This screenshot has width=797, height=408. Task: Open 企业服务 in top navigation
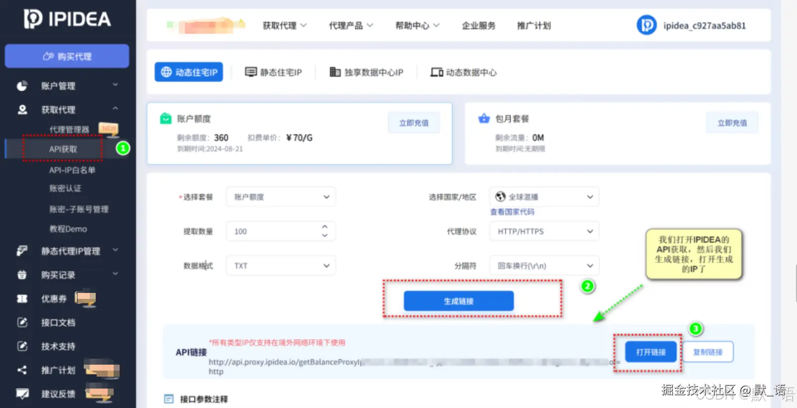coord(478,25)
